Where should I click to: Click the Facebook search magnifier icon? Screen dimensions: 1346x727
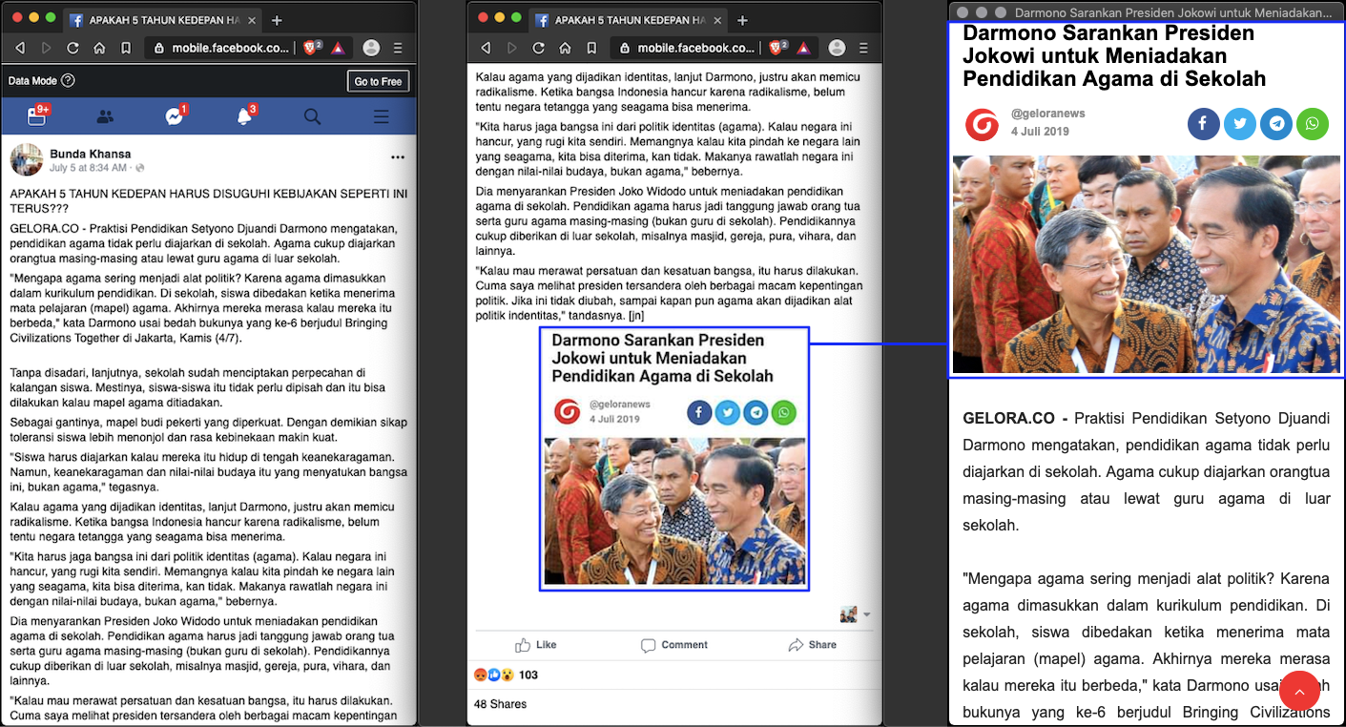(312, 116)
